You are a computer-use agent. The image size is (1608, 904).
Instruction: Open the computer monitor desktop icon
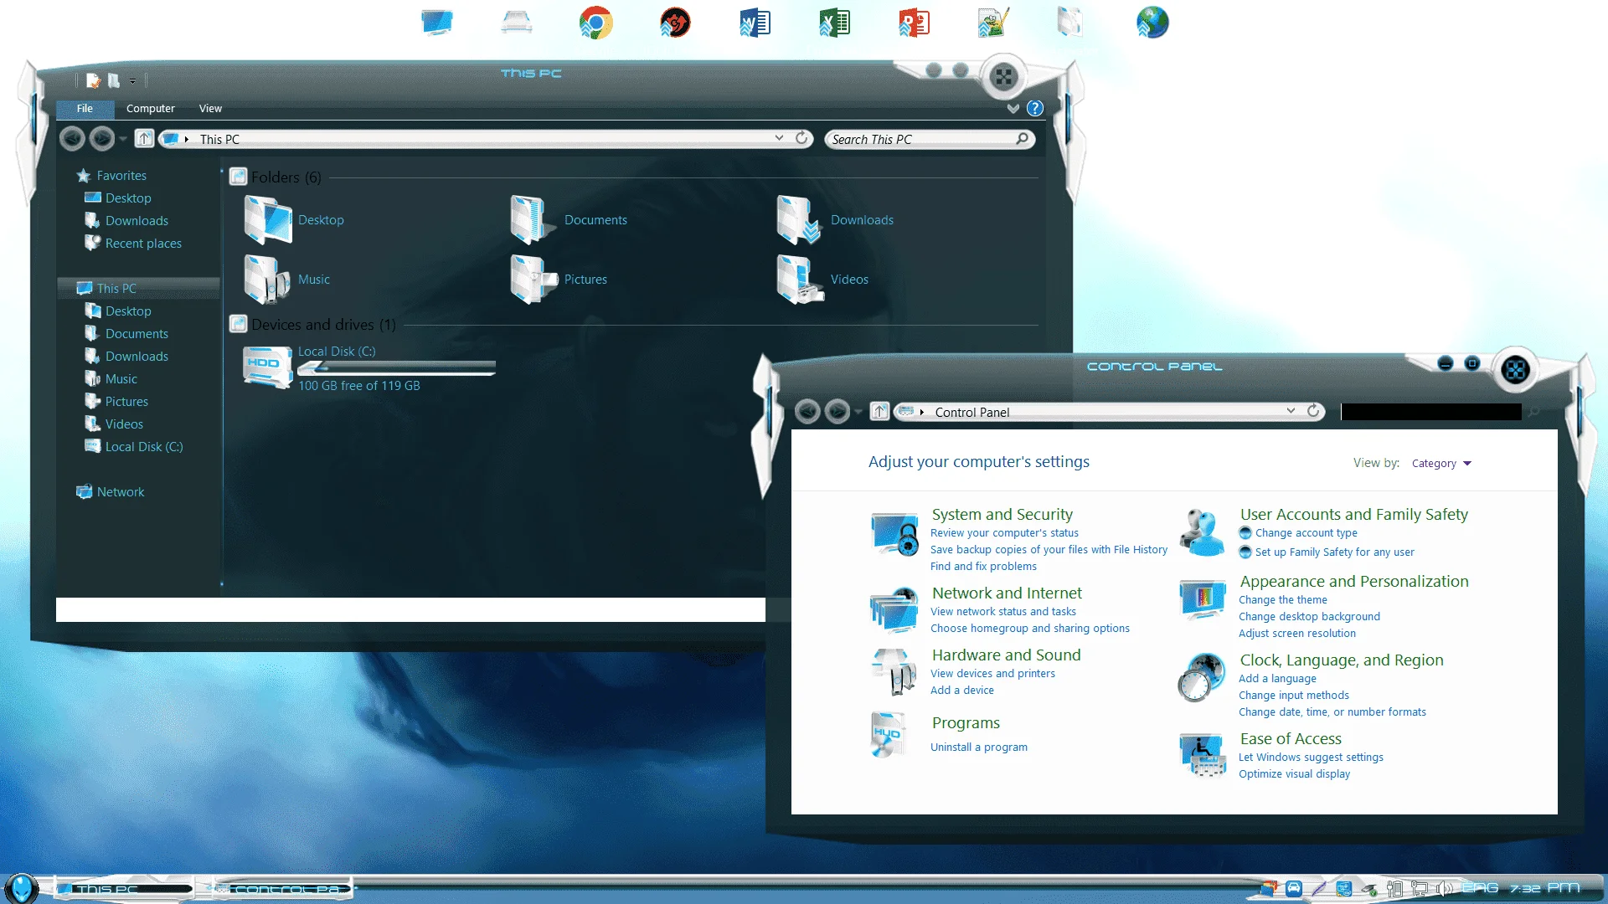(x=436, y=23)
